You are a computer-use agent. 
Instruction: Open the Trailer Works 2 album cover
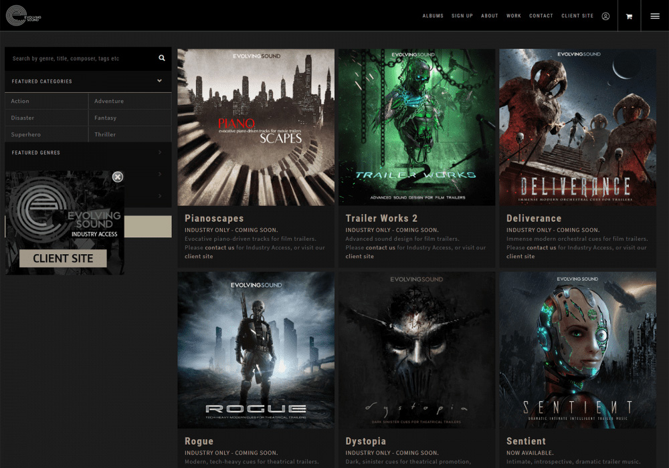[x=417, y=127]
